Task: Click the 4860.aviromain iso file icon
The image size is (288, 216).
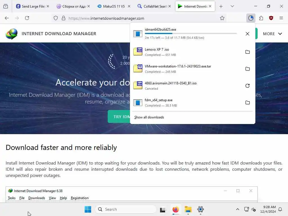Action: 138,85
